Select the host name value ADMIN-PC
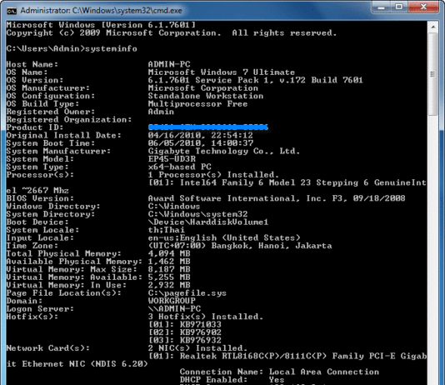Viewport: 445px width, 385px height. [x=169, y=64]
